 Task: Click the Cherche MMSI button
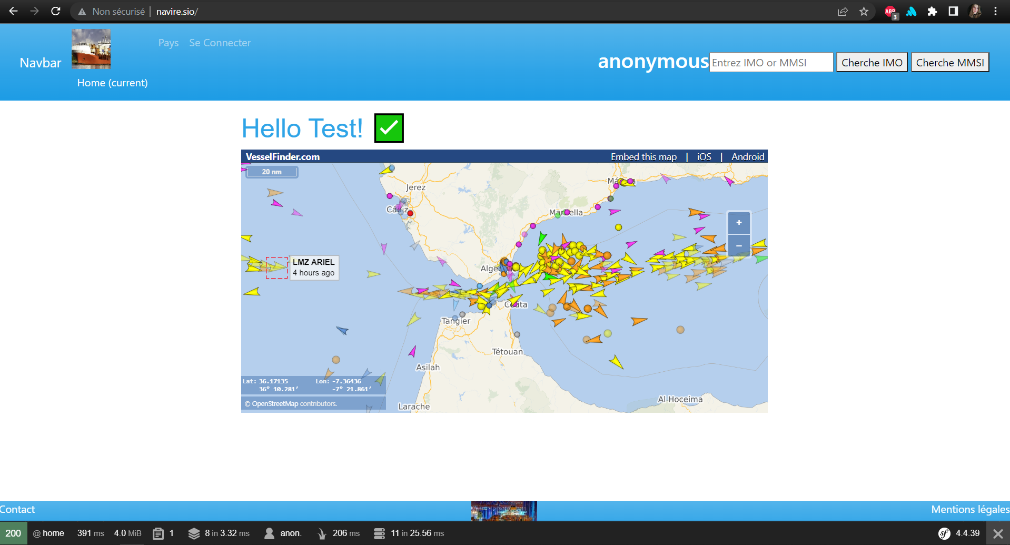950,63
